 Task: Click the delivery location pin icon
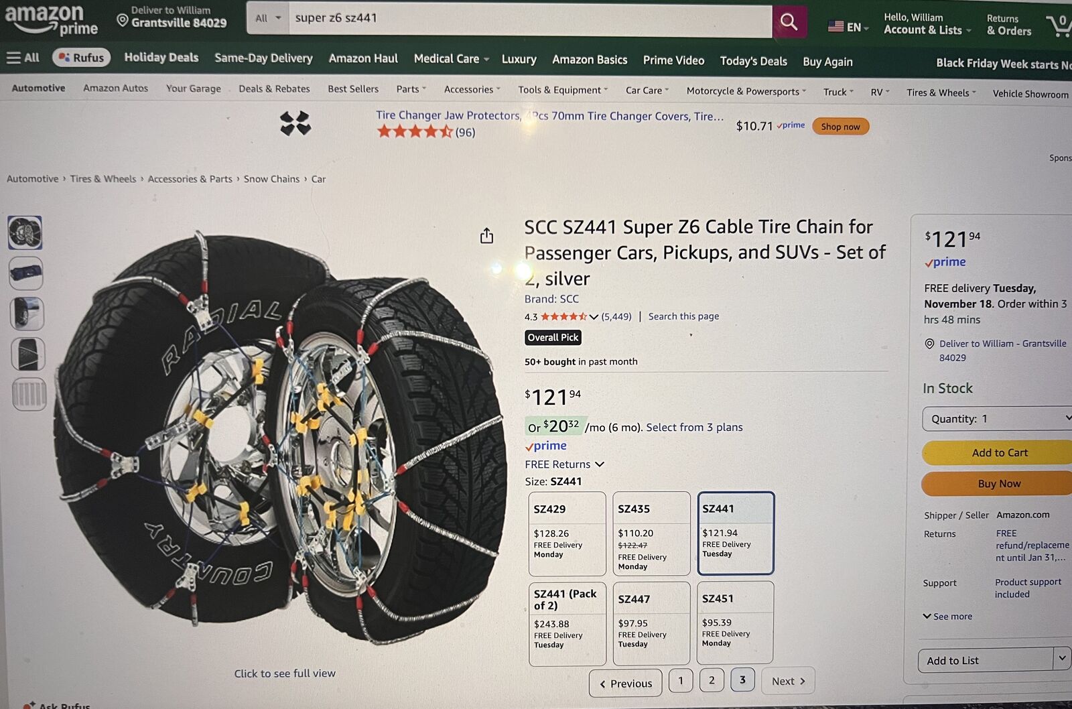click(x=123, y=20)
